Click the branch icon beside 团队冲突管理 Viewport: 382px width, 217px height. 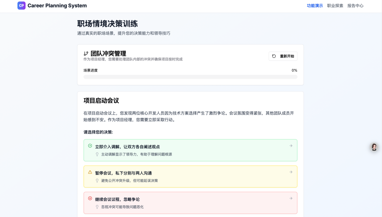[86, 54]
